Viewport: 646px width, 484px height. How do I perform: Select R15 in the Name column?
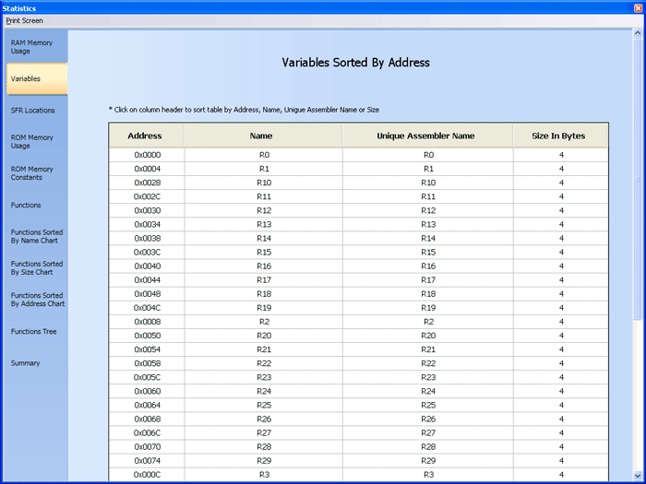(264, 253)
